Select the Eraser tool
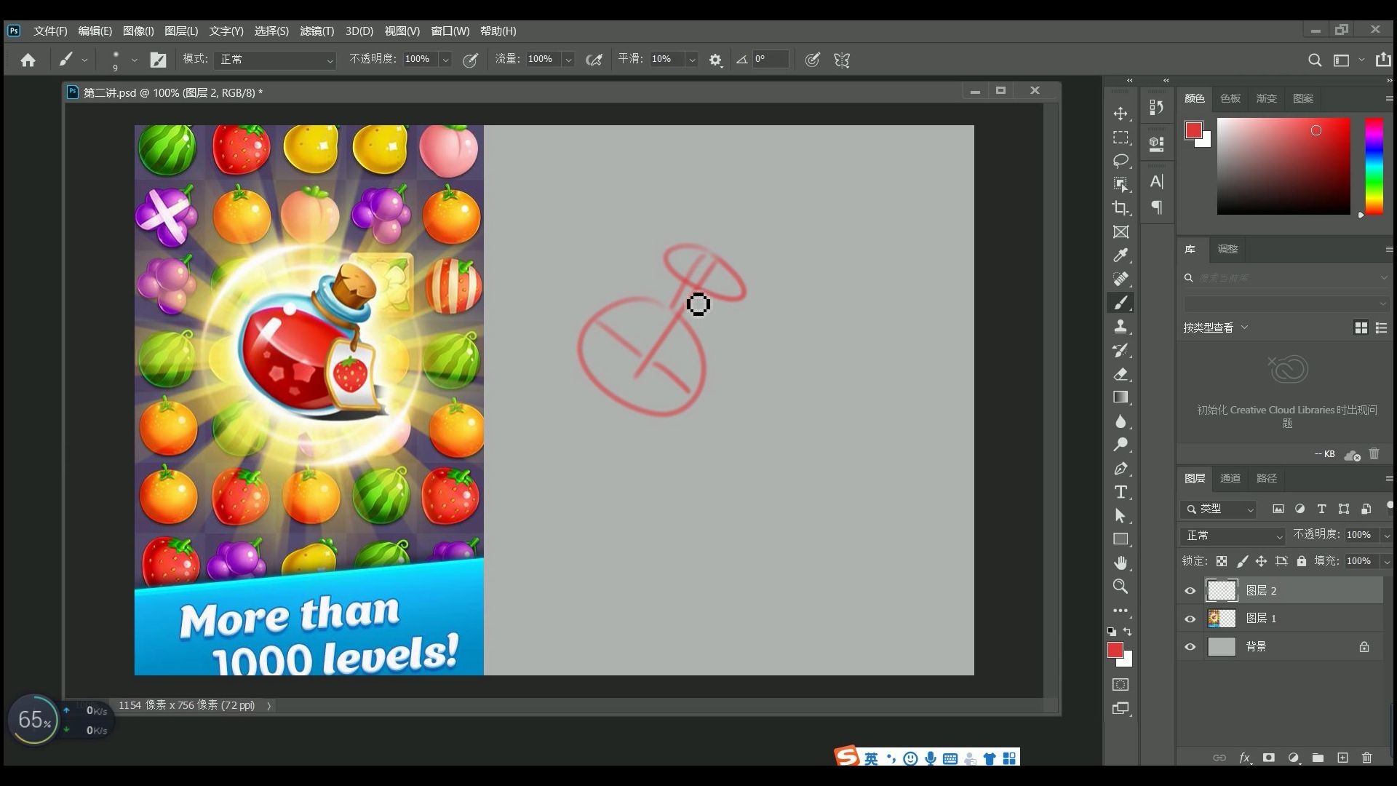 tap(1121, 374)
